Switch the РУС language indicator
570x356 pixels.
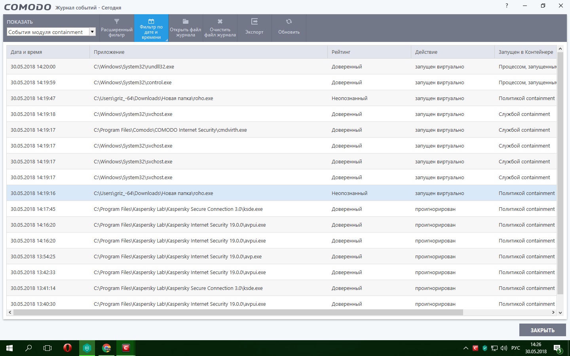(x=516, y=348)
